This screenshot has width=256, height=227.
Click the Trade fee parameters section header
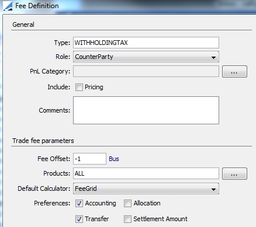(43, 141)
